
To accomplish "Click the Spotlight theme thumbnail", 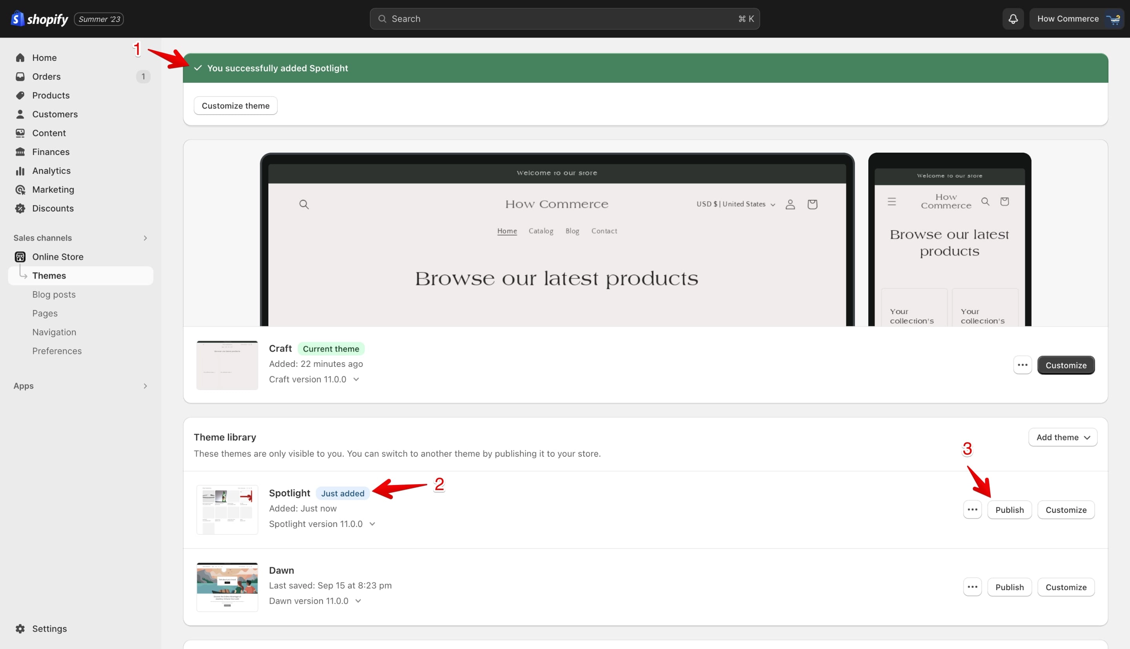I will point(227,509).
